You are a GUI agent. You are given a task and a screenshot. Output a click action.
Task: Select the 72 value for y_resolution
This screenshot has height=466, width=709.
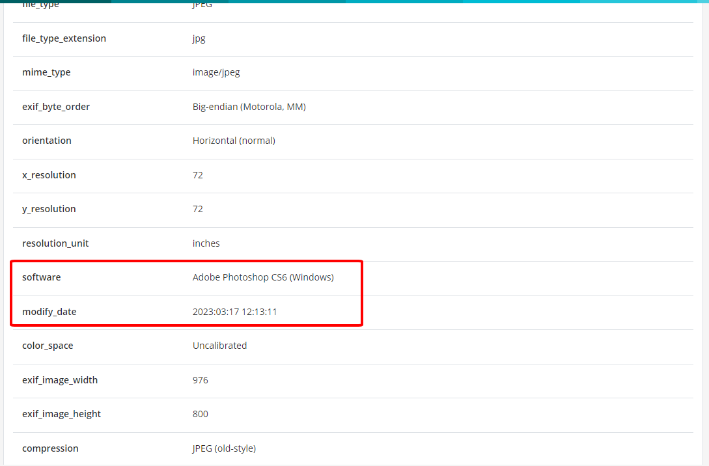[198, 209]
